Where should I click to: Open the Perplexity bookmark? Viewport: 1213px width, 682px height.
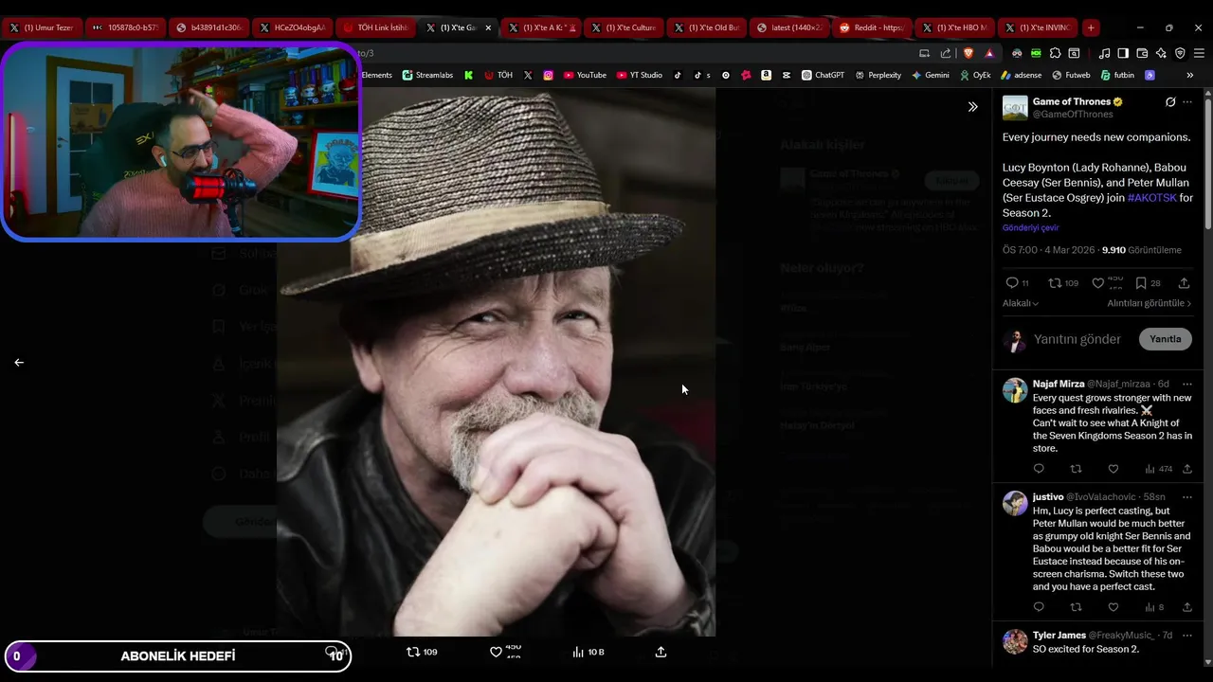point(878,75)
